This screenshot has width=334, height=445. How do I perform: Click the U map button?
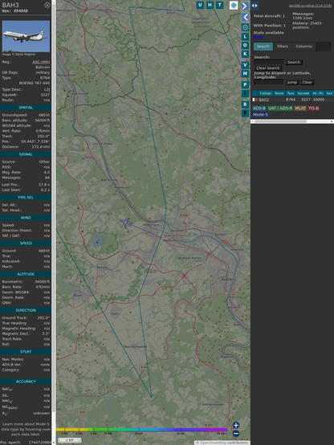pyautogui.click(x=201, y=5)
